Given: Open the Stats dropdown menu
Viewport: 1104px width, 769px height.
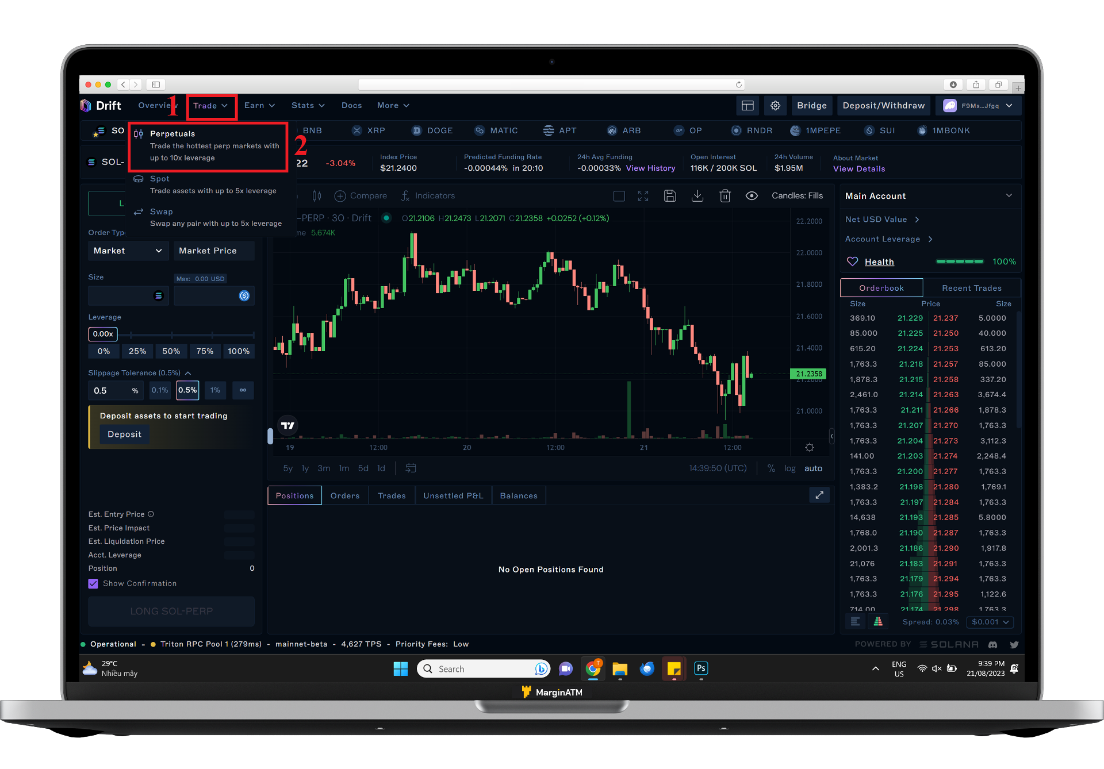Looking at the screenshot, I should 308,106.
